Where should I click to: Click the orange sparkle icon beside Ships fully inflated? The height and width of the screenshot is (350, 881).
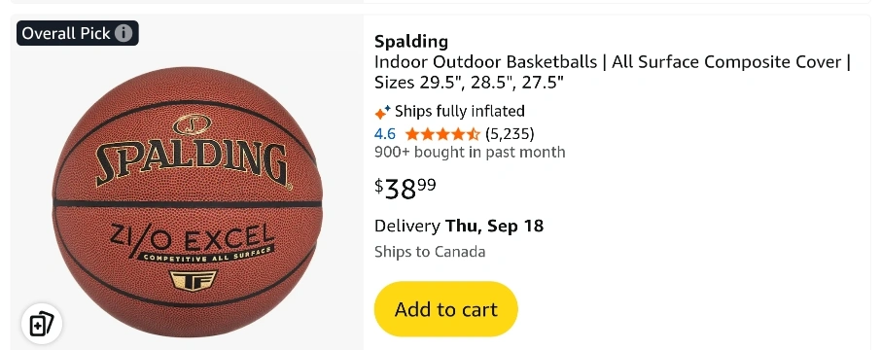(x=382, y=112)
